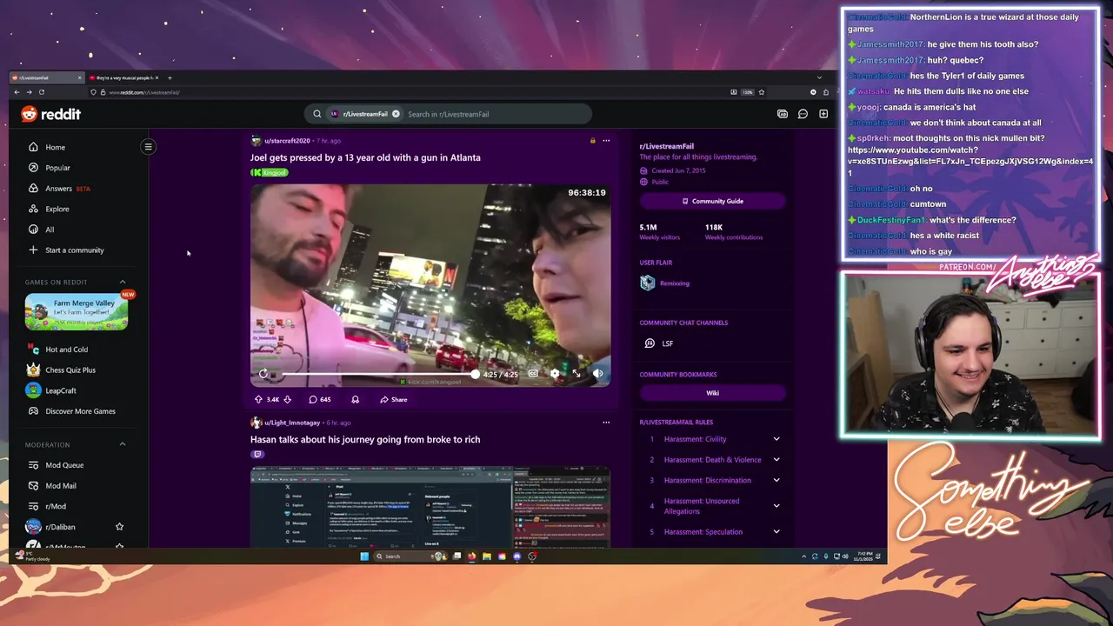Open Discord from the taskbar
Screen dimensions: 1113x626
(x=517, y=556)
